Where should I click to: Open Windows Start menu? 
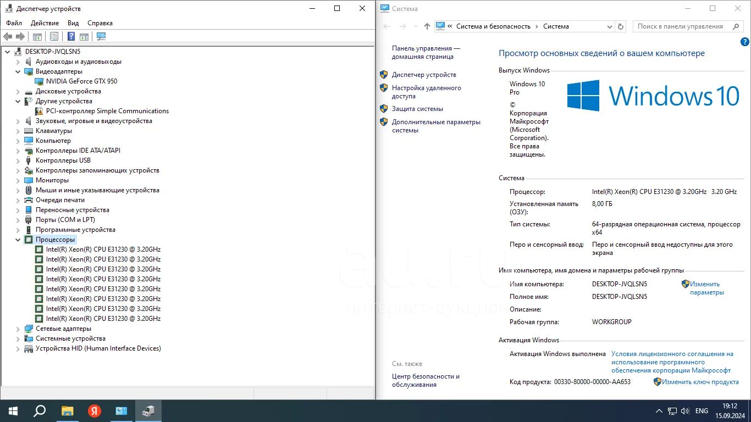[13, 410]
